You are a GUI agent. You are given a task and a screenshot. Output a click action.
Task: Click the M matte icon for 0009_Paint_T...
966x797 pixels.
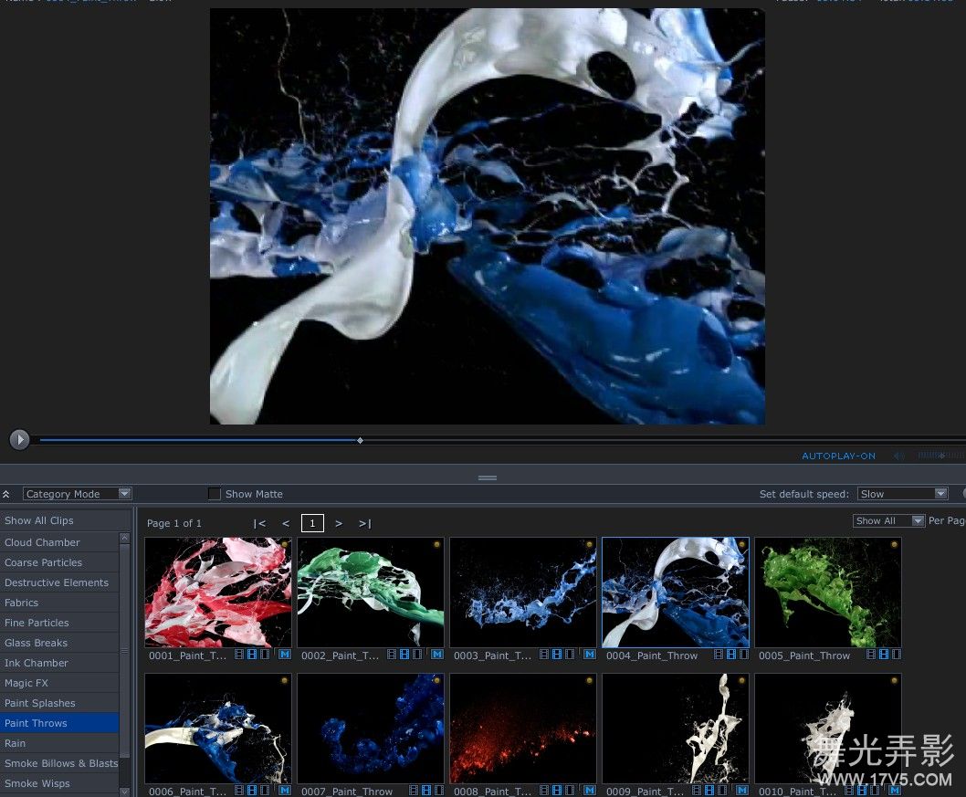[741, 791]
